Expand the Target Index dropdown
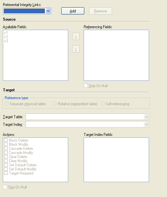The height and width of the screenshot is (197, 167). [146, 124]
